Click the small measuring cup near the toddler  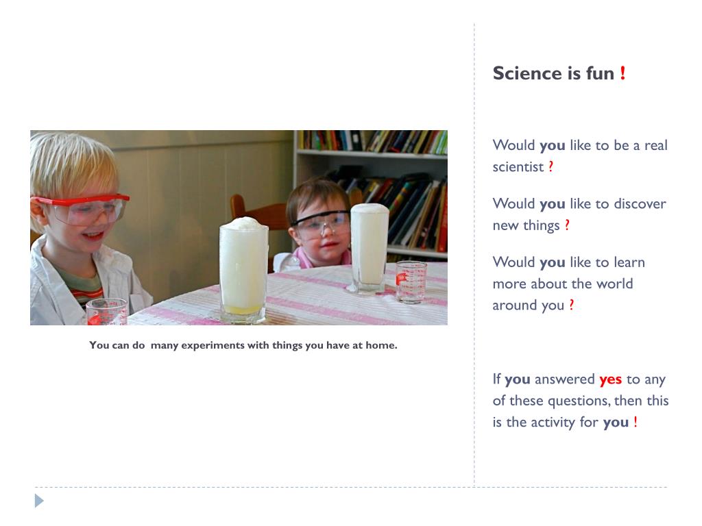tap(411, 281)
